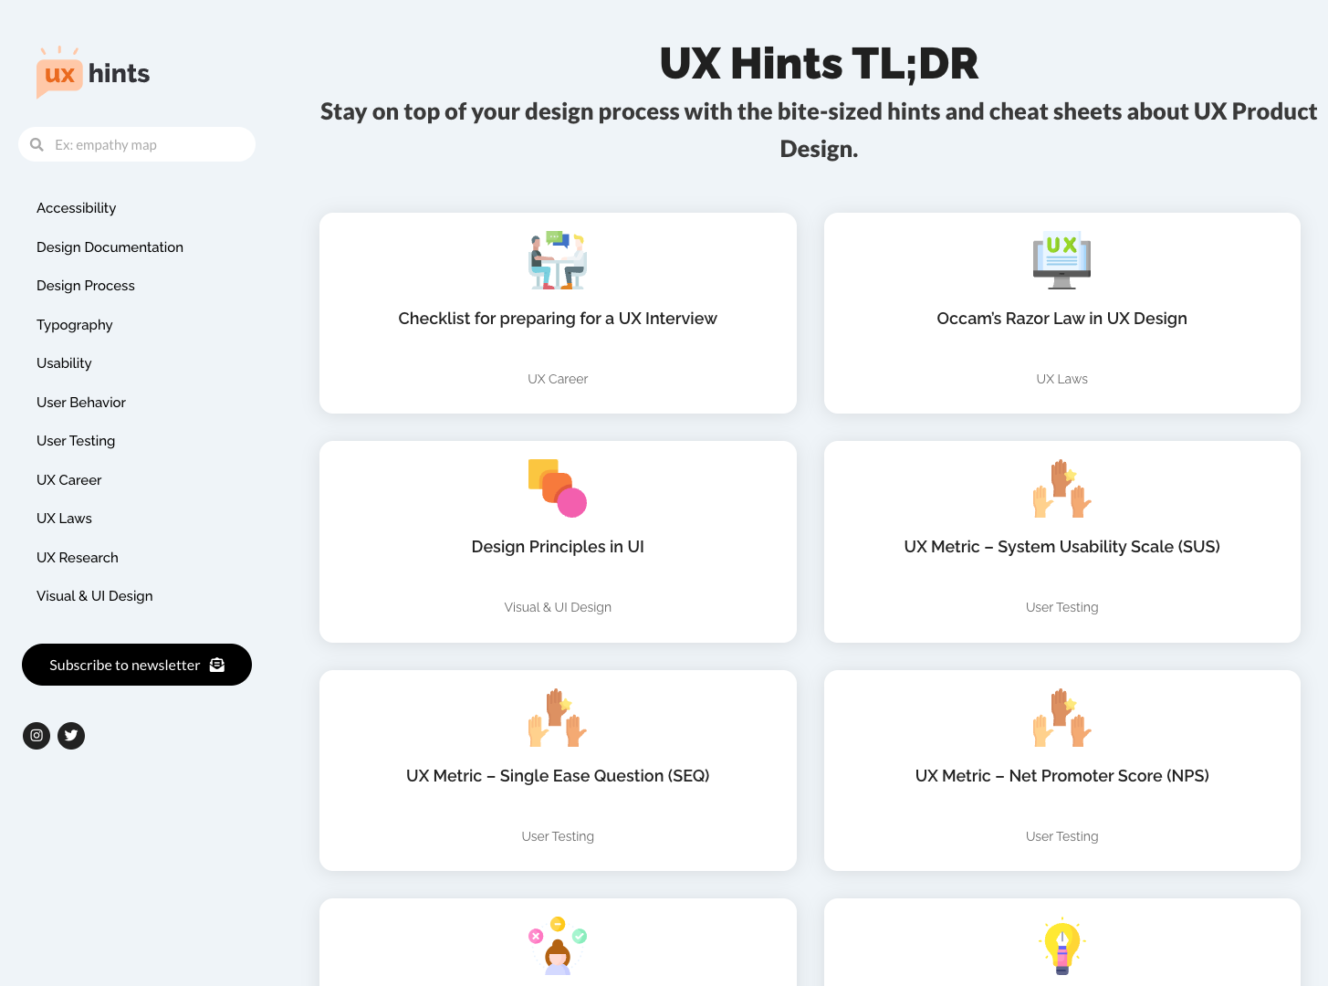Click the shapes illustration on Design Principles card
The width and height of the screenshot is (1328, 986).
558,488
